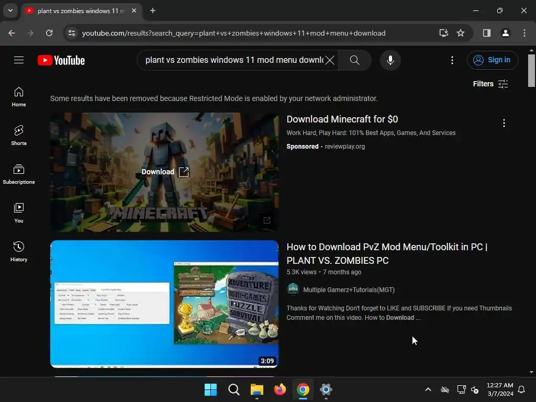Open the YouTube hamburger guide menu
This screenshot has height=402, width=536.
click(19, 60)
